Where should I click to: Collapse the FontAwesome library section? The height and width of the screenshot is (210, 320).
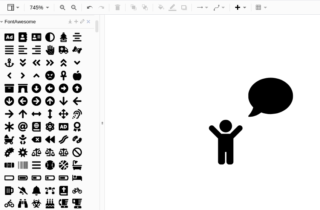(x=2, y=22)
